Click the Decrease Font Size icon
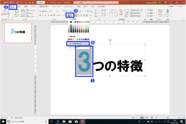Image resolution: width=186 pixels, height=124 pixels. point(67,11)
